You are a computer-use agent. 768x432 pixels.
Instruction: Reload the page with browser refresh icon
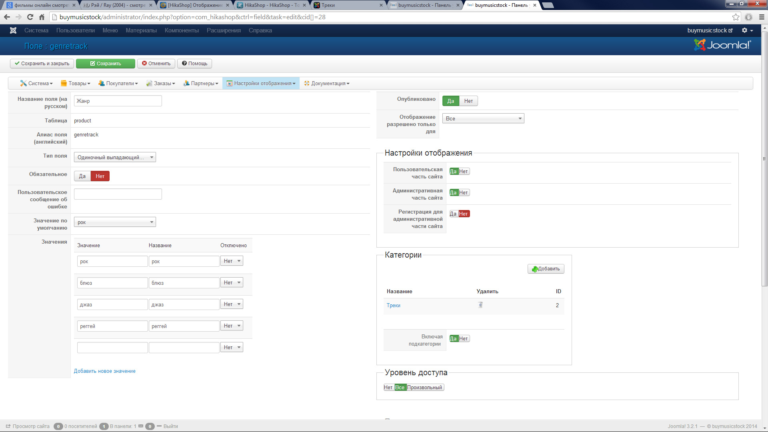tap(30, 17)
